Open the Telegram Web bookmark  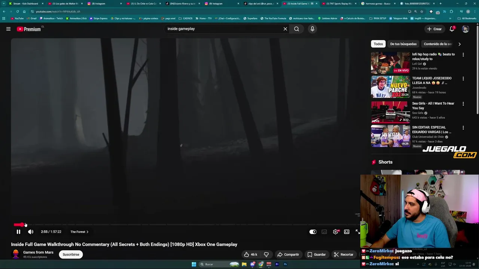coord(398,18)
